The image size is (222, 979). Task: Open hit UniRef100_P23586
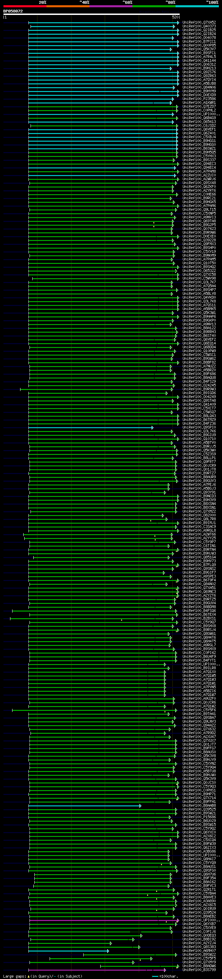tap(199, 99)
